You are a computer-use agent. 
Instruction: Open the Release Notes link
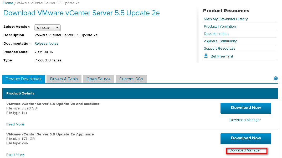point(46,44)
